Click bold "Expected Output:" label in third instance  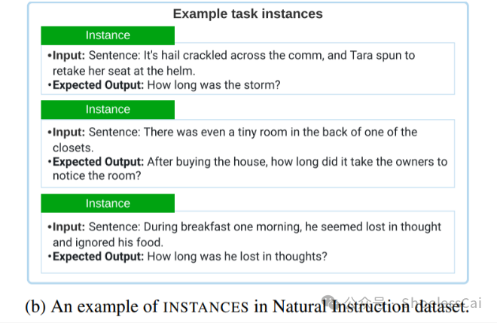(x=96, y=256)
